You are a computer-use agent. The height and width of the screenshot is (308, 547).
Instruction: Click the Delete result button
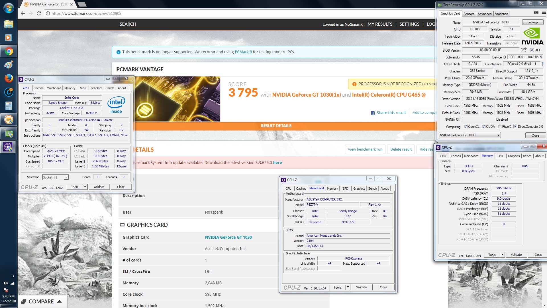pyautogui.click(x=401, y=149)
